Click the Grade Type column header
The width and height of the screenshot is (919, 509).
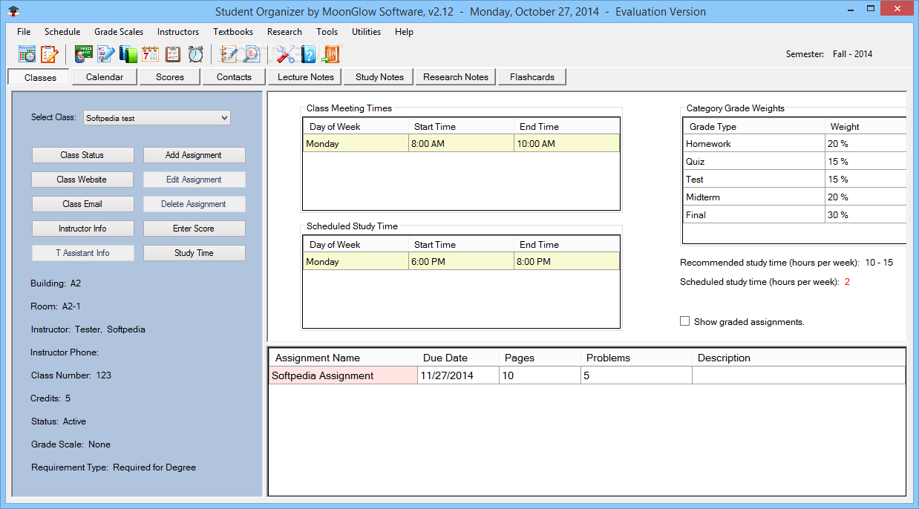tap(753, 127)
